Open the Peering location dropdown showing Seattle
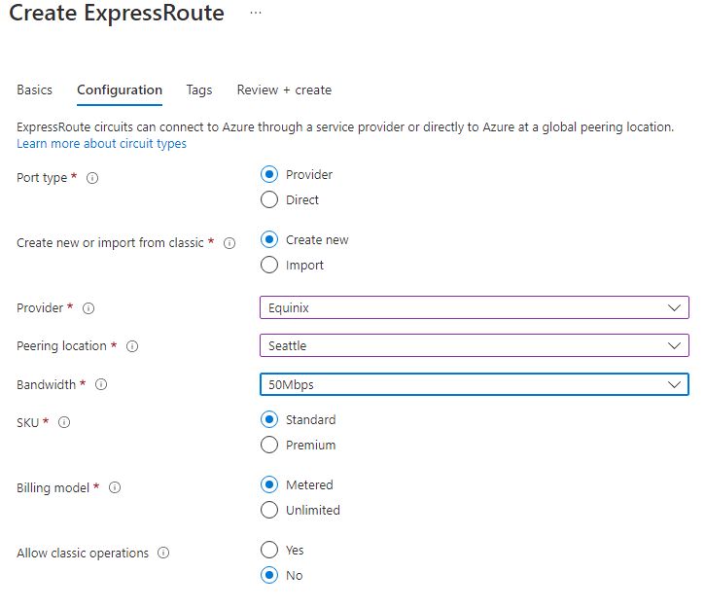Image resolution: width=705 pixels, height=608 pixels. (x=474, y=345)
